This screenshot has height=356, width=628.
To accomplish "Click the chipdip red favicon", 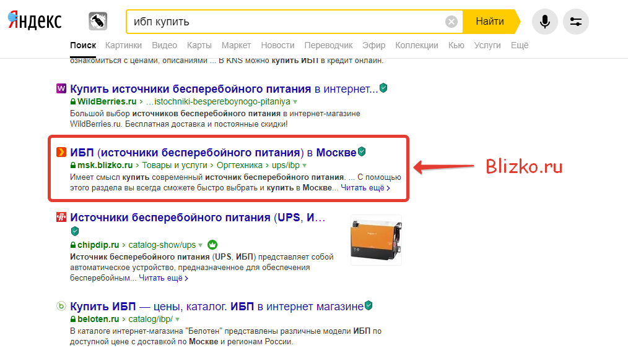I will [x=61, y=217].
